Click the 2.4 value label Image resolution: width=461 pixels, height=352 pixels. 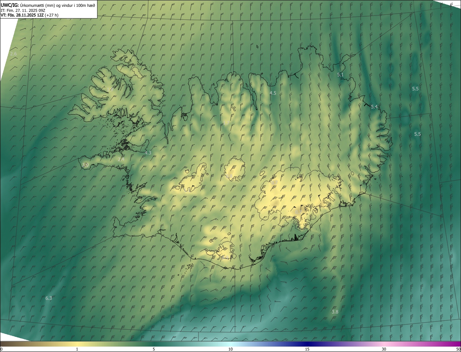tap(121, 159)
